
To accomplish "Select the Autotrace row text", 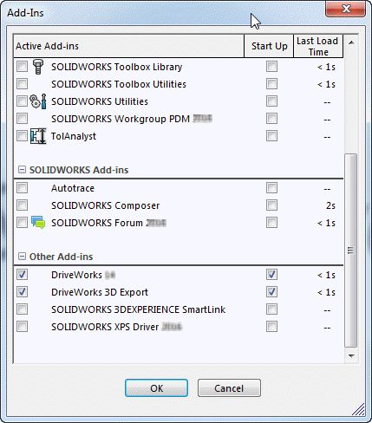I will click(73, 188).
